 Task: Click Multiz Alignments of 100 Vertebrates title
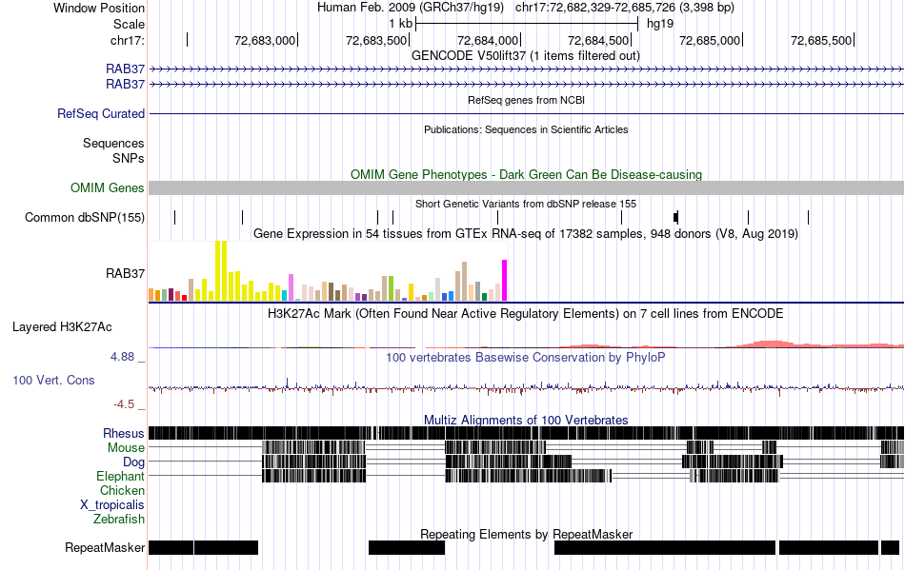click(526, 421)
